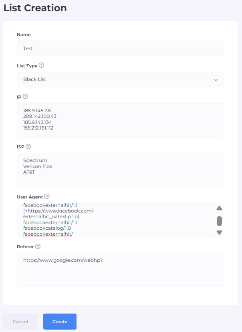Click the User Agent scrollbar thumb
Screen dimensions: 242x332
point(219,221)
